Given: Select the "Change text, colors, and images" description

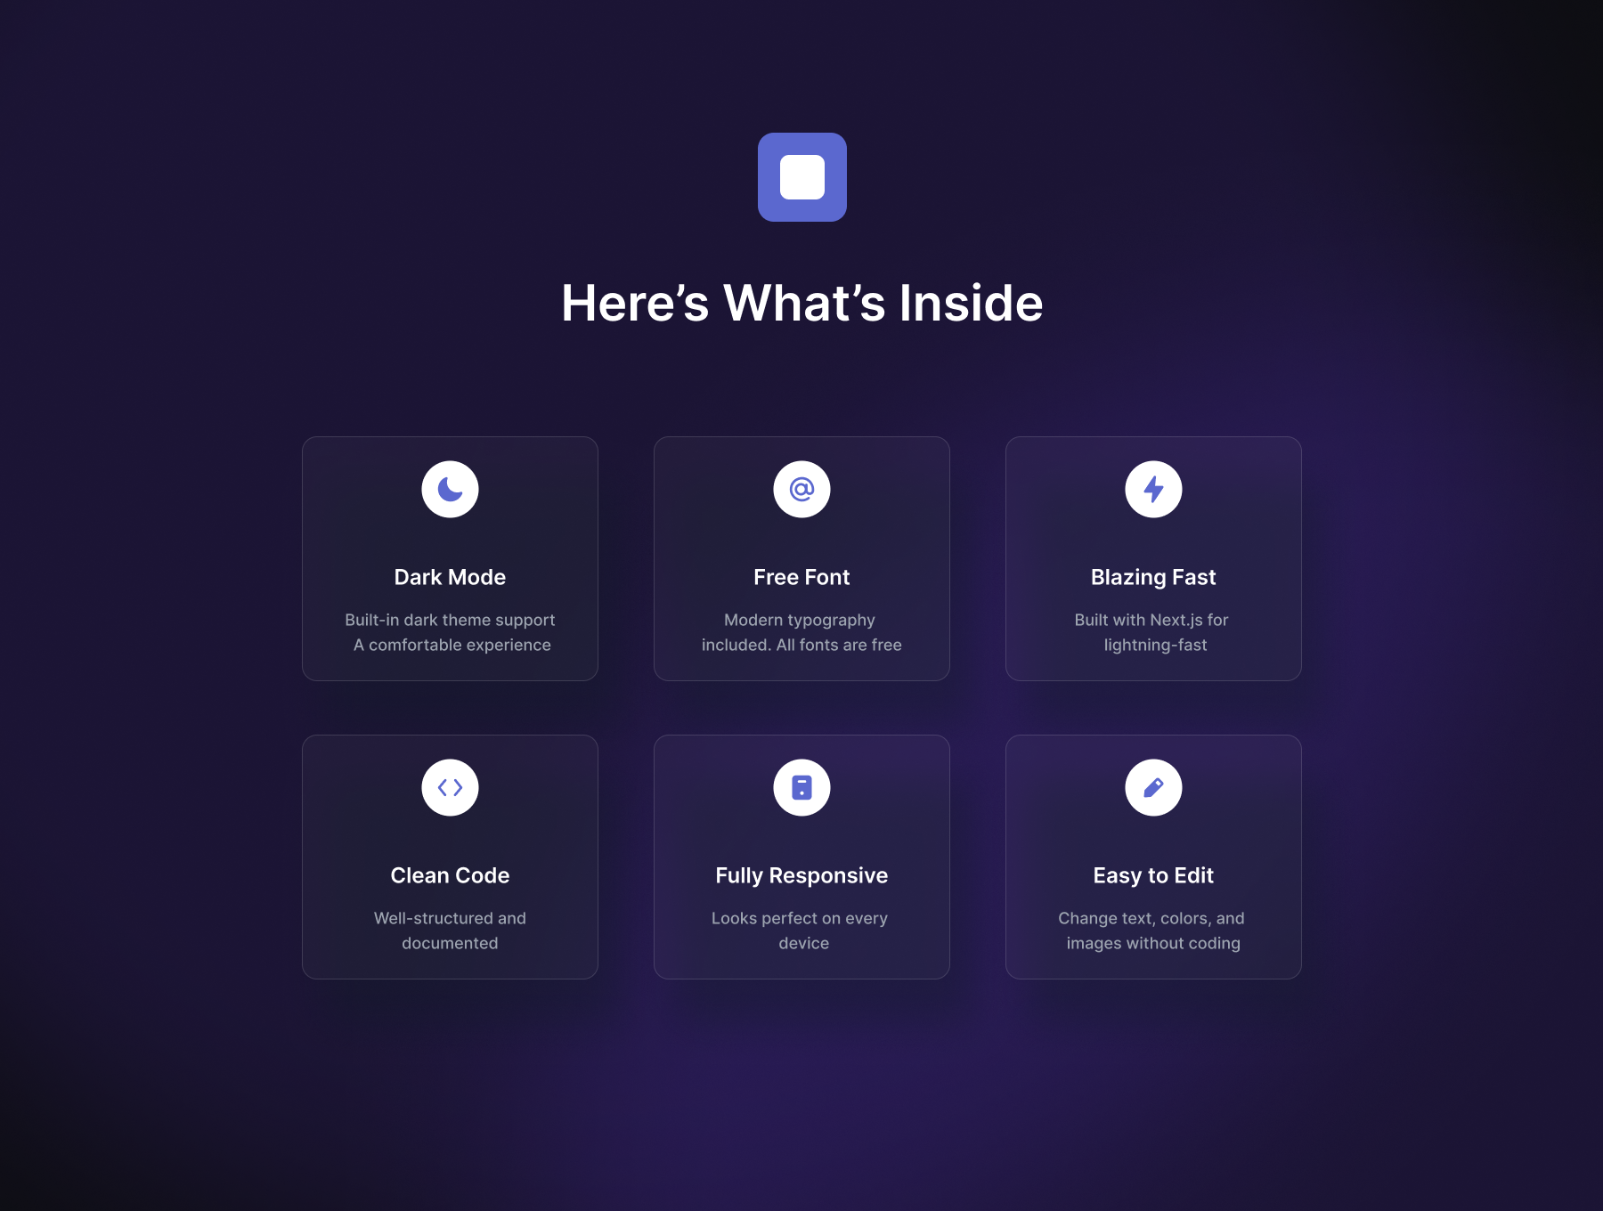Looking at the screenshot, I should click(1151, 931).
